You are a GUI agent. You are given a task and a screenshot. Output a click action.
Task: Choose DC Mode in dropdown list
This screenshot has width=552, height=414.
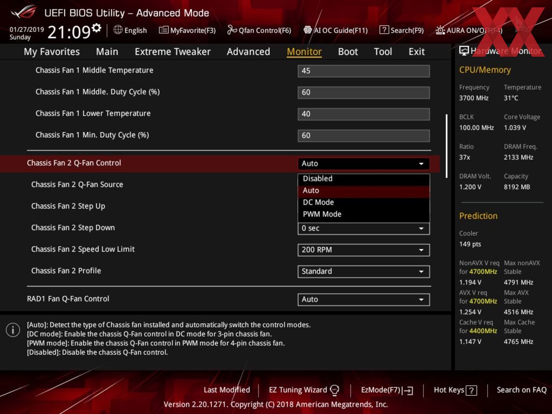(364, 202)
